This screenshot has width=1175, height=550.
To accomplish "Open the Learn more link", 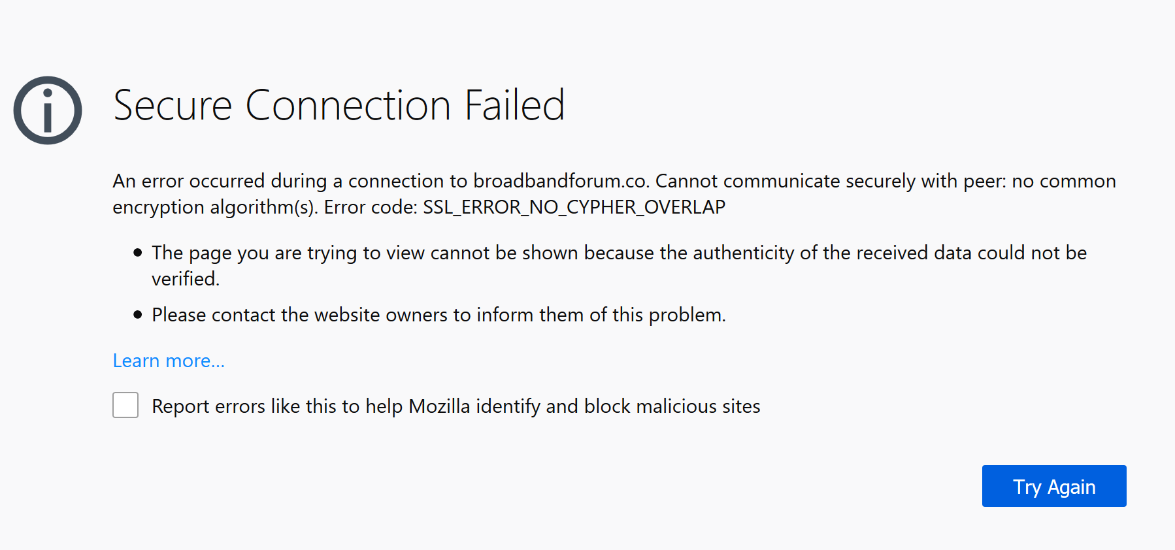I will coord(169,361).
